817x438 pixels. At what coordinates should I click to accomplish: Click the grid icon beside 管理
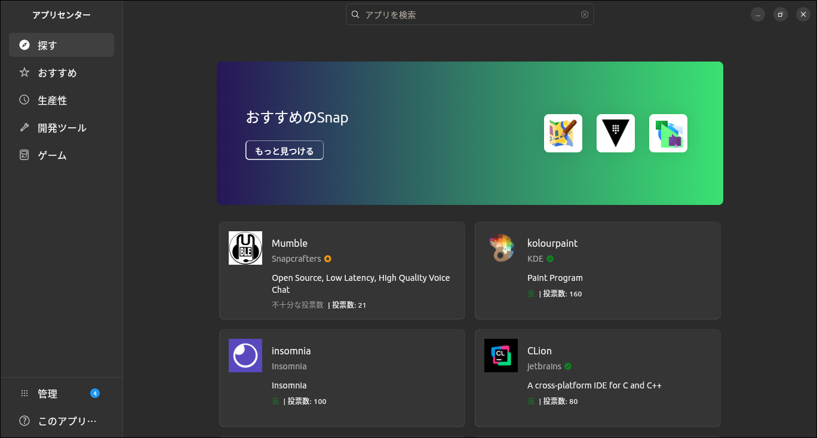24,393
